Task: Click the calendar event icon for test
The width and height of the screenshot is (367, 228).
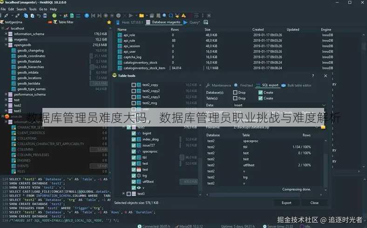Action: (139, 169)
